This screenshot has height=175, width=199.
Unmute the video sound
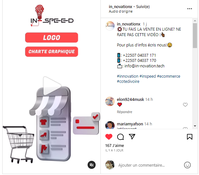coord(91,165)
